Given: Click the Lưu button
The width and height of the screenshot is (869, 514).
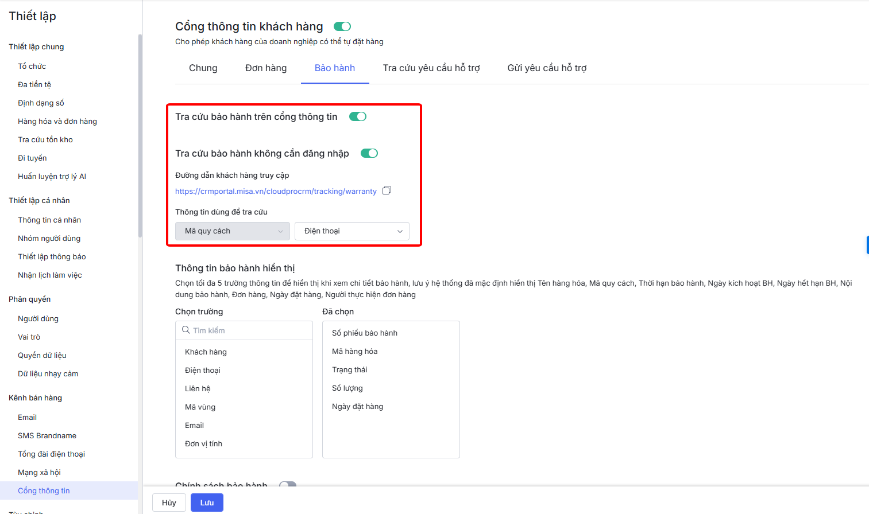Looking at the screenshot, I should tap(207, 503).
